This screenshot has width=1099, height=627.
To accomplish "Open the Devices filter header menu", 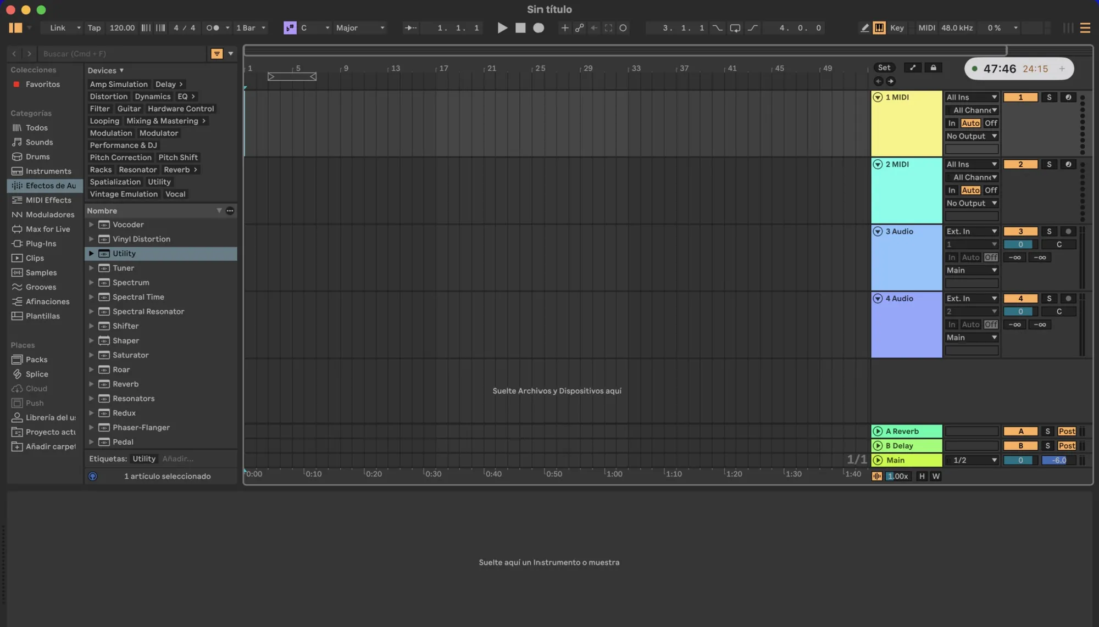I will point(106,70).
